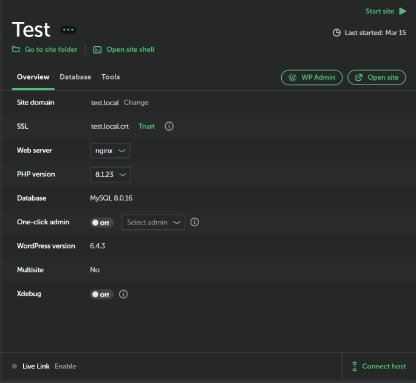416x383 pixels.
Task: Show Xdebug info icon
Action: click(x=123, y=294)
